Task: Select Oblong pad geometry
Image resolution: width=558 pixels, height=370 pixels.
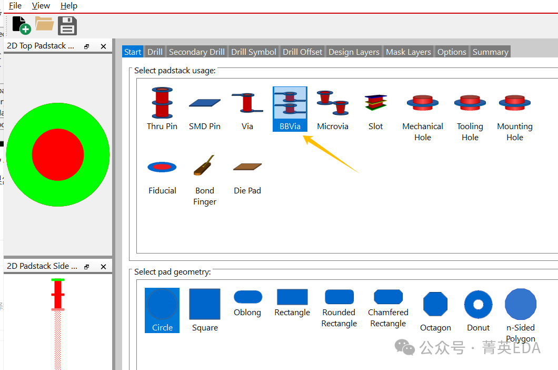Action: pos(248,304)
